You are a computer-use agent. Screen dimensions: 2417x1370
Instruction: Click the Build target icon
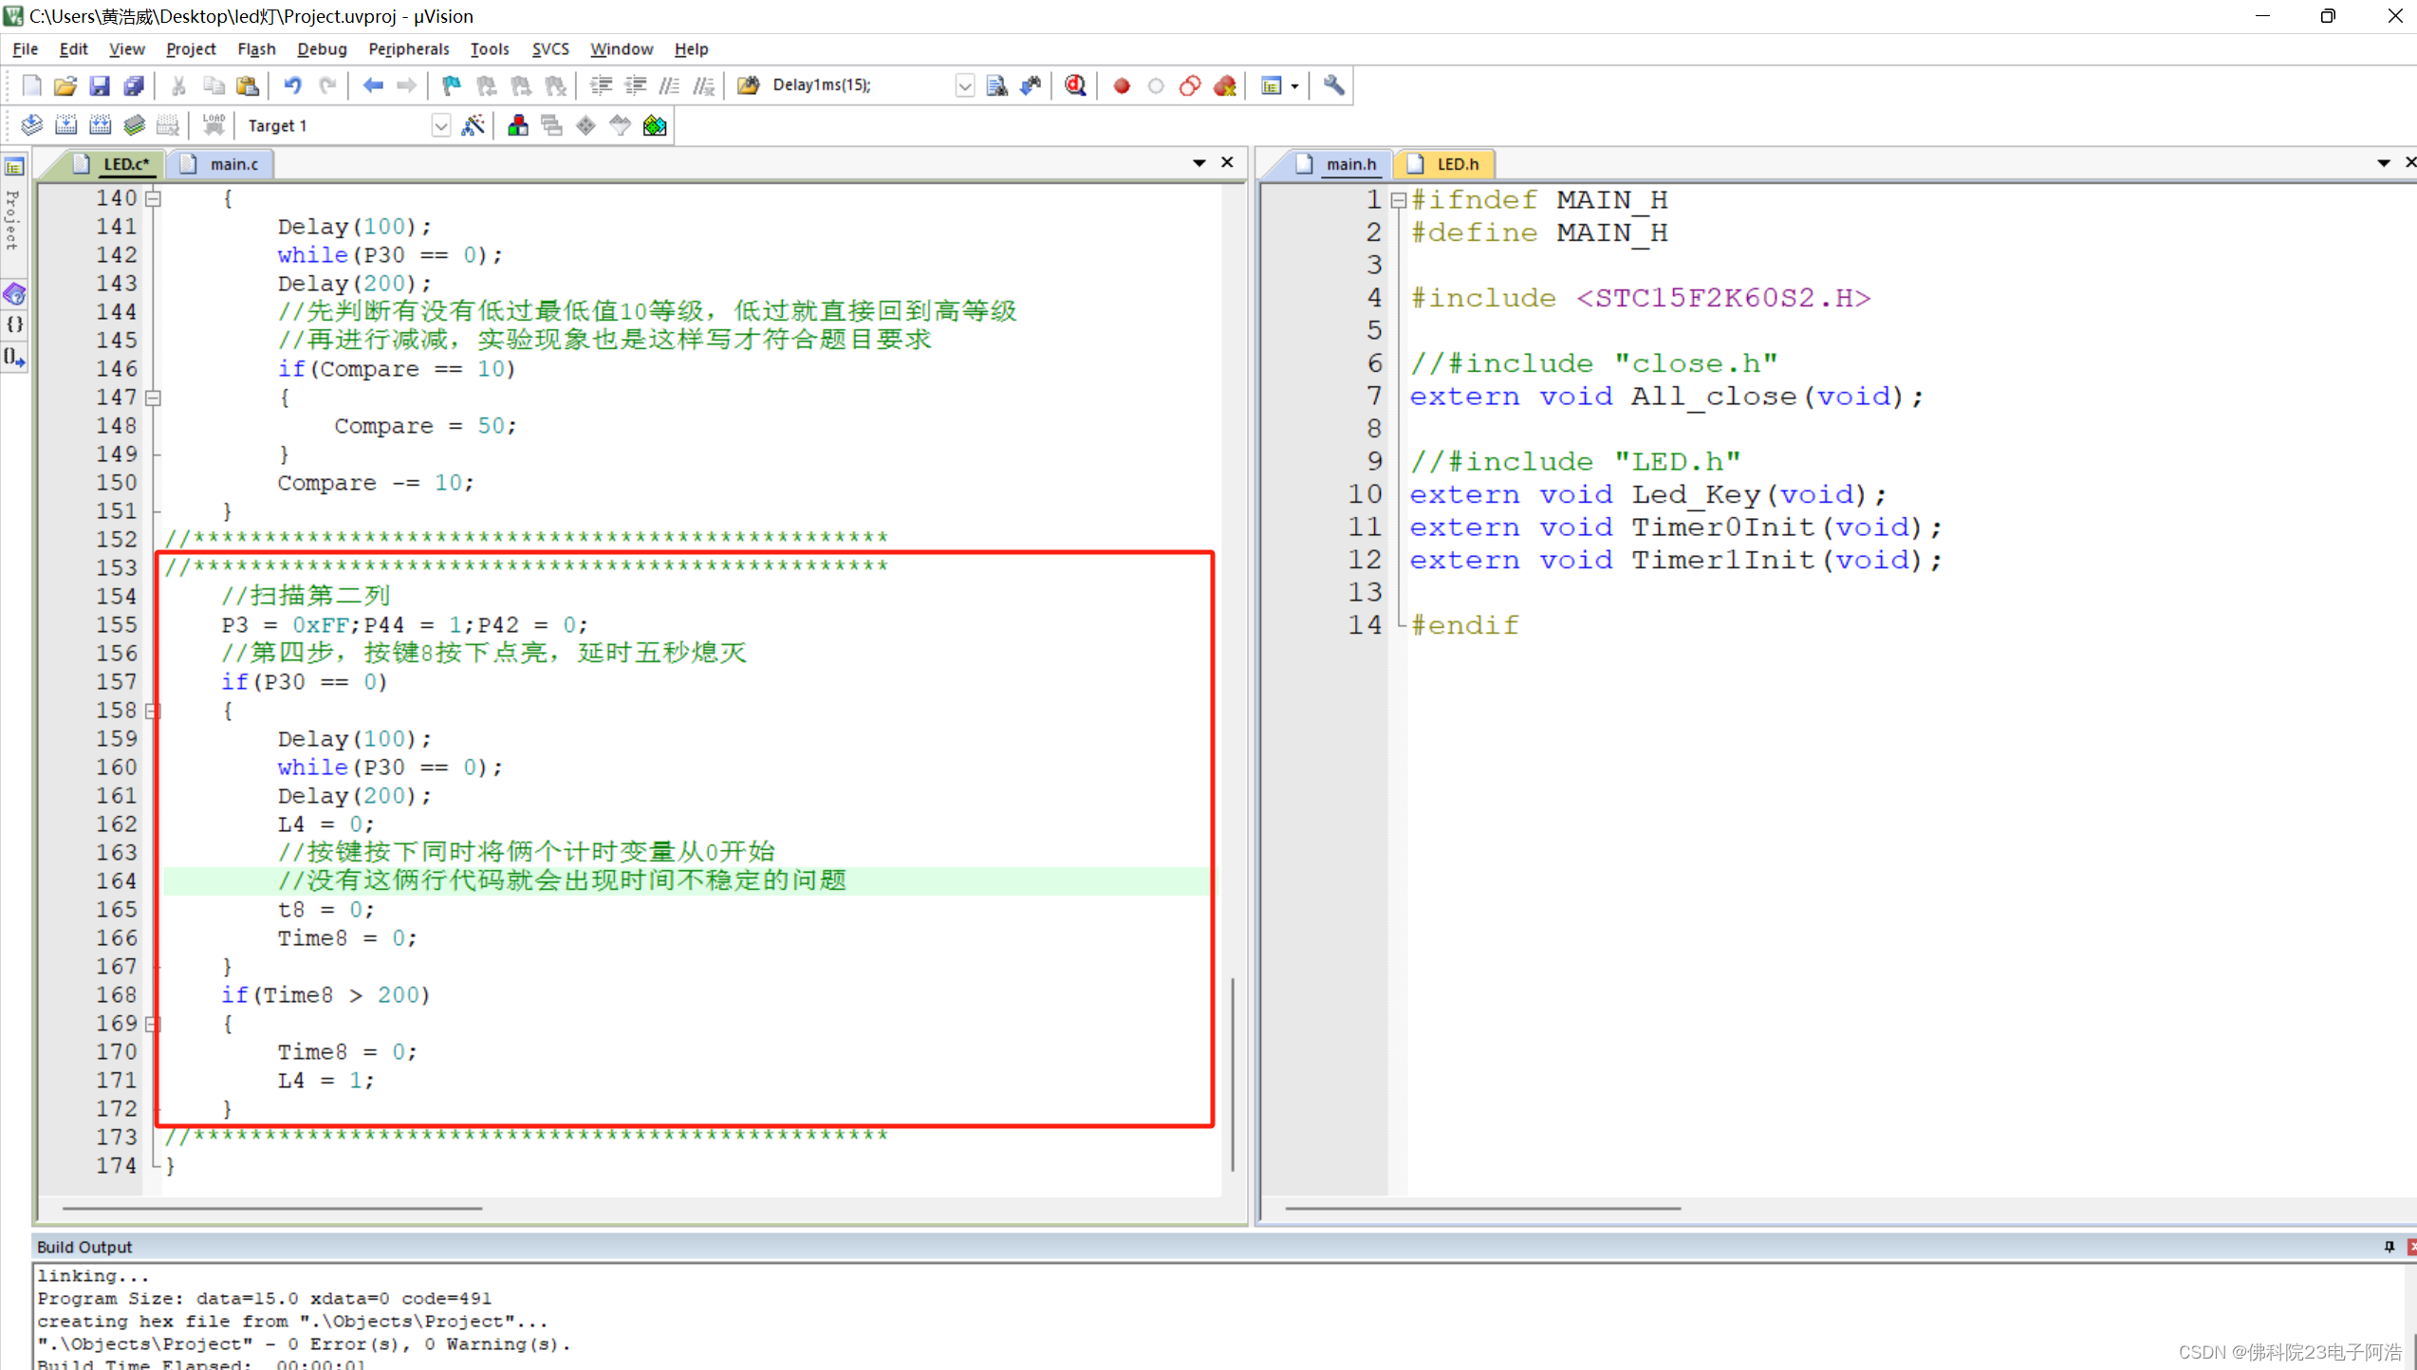point(65,125)
